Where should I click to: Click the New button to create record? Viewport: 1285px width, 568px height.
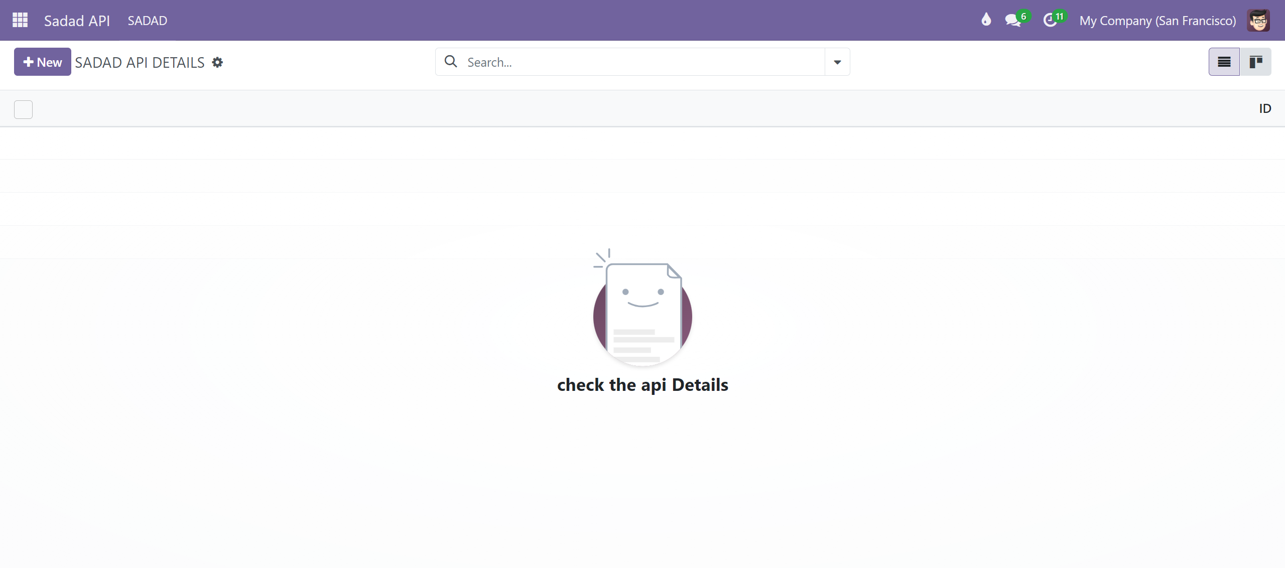[42, 62]
